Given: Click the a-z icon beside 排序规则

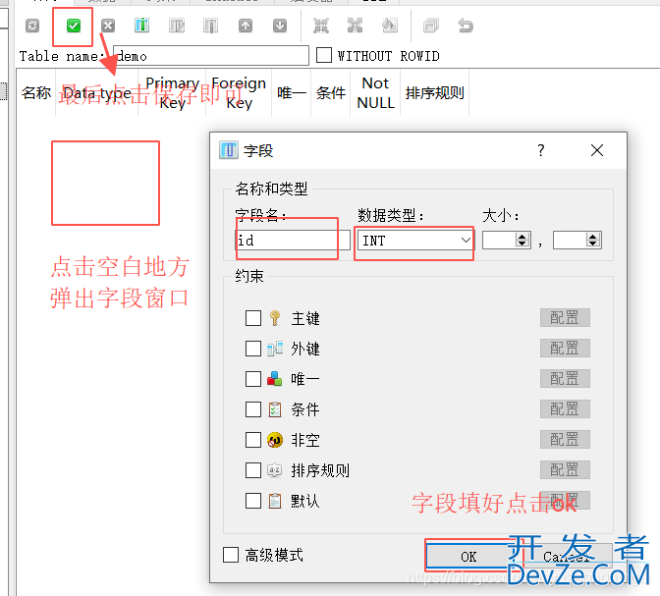Looking at the screenshot, I should click(x=275, y=470).
